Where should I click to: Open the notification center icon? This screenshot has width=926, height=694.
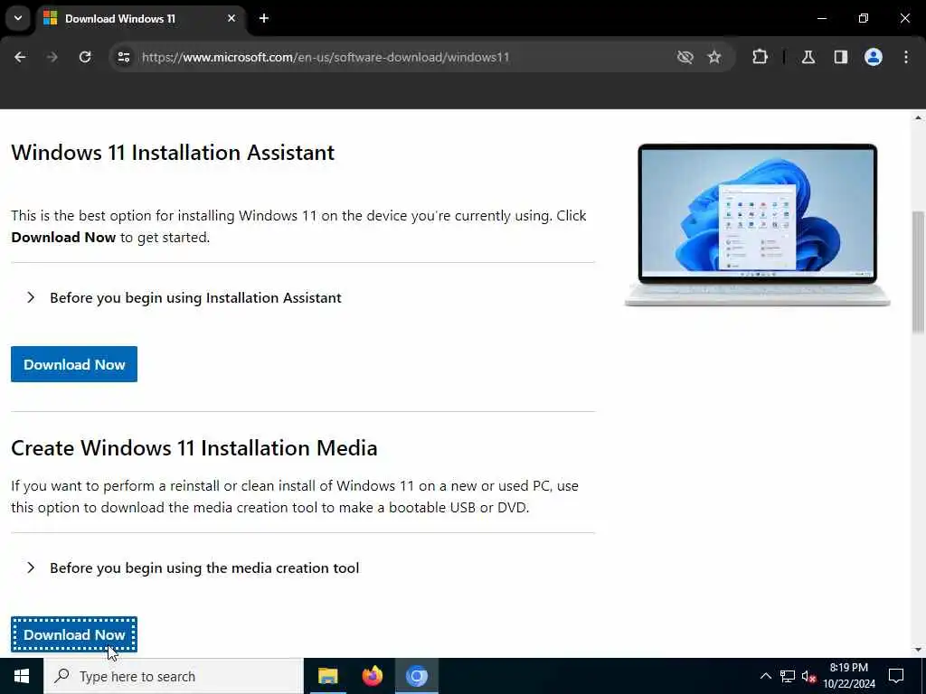(x=896, y=676)
